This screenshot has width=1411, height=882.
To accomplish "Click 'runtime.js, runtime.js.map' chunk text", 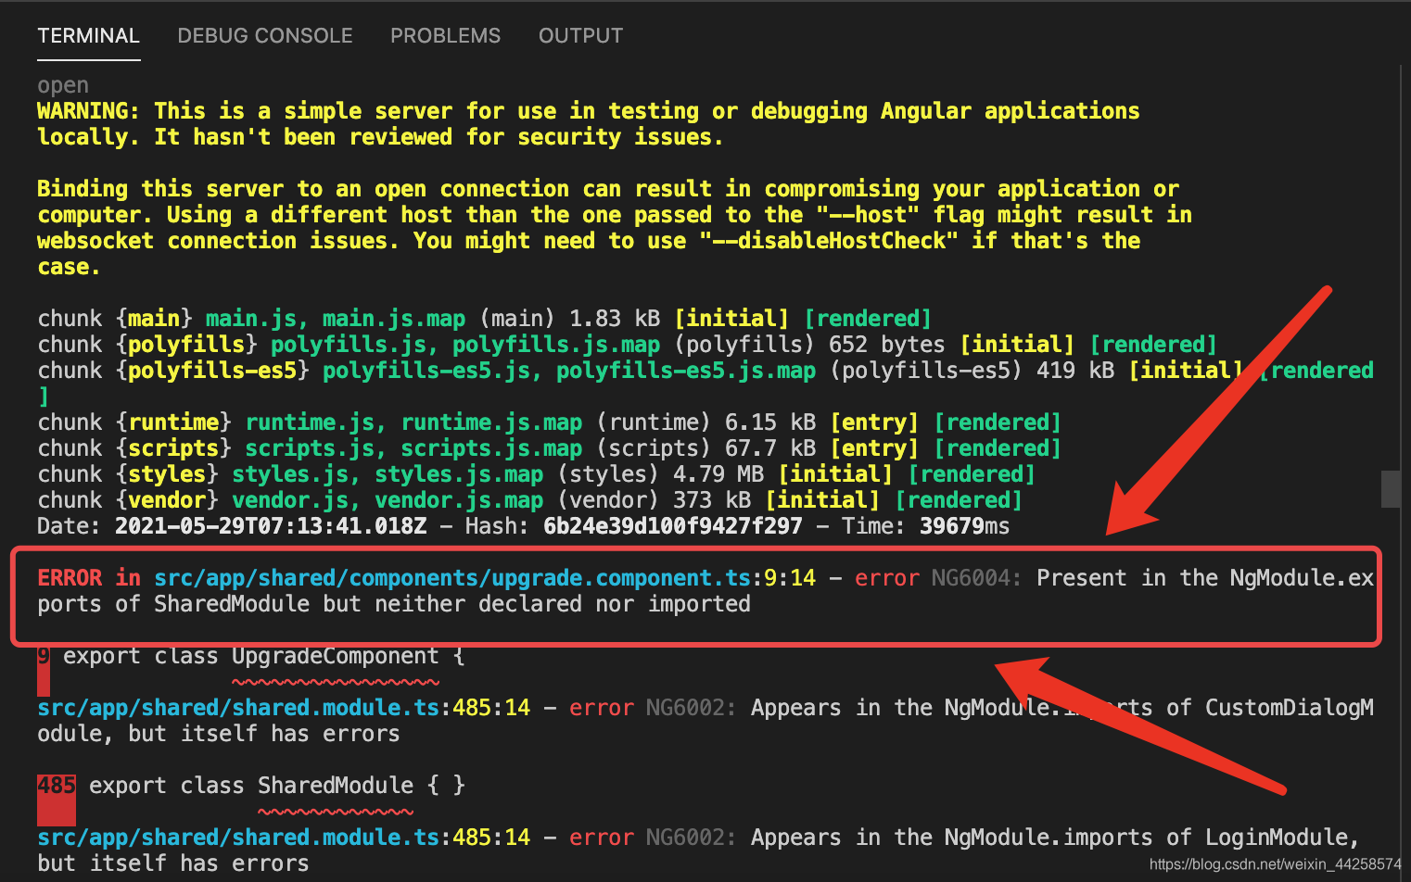I will tap(413, 422).
